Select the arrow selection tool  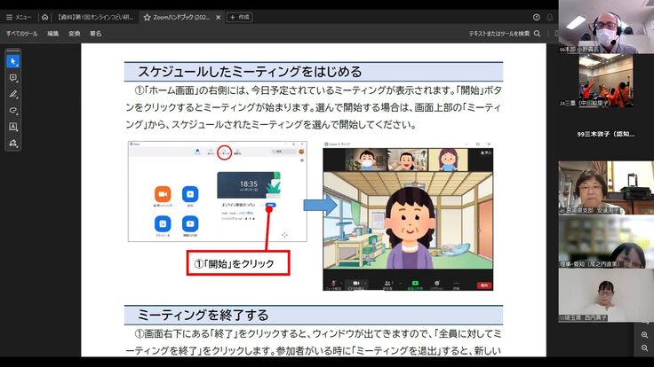[x=12, y=61]
